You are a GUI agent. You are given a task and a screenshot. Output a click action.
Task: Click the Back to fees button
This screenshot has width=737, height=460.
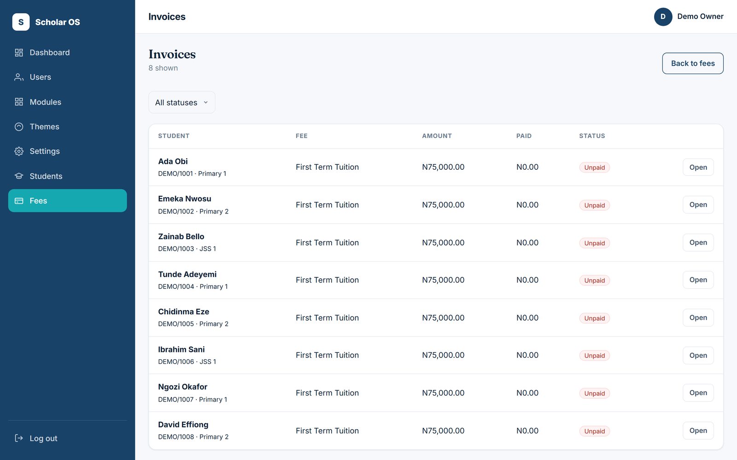(x=693, y=63)
